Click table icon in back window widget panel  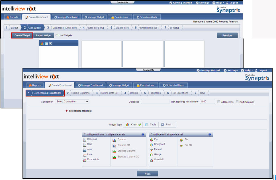point(46,44)
